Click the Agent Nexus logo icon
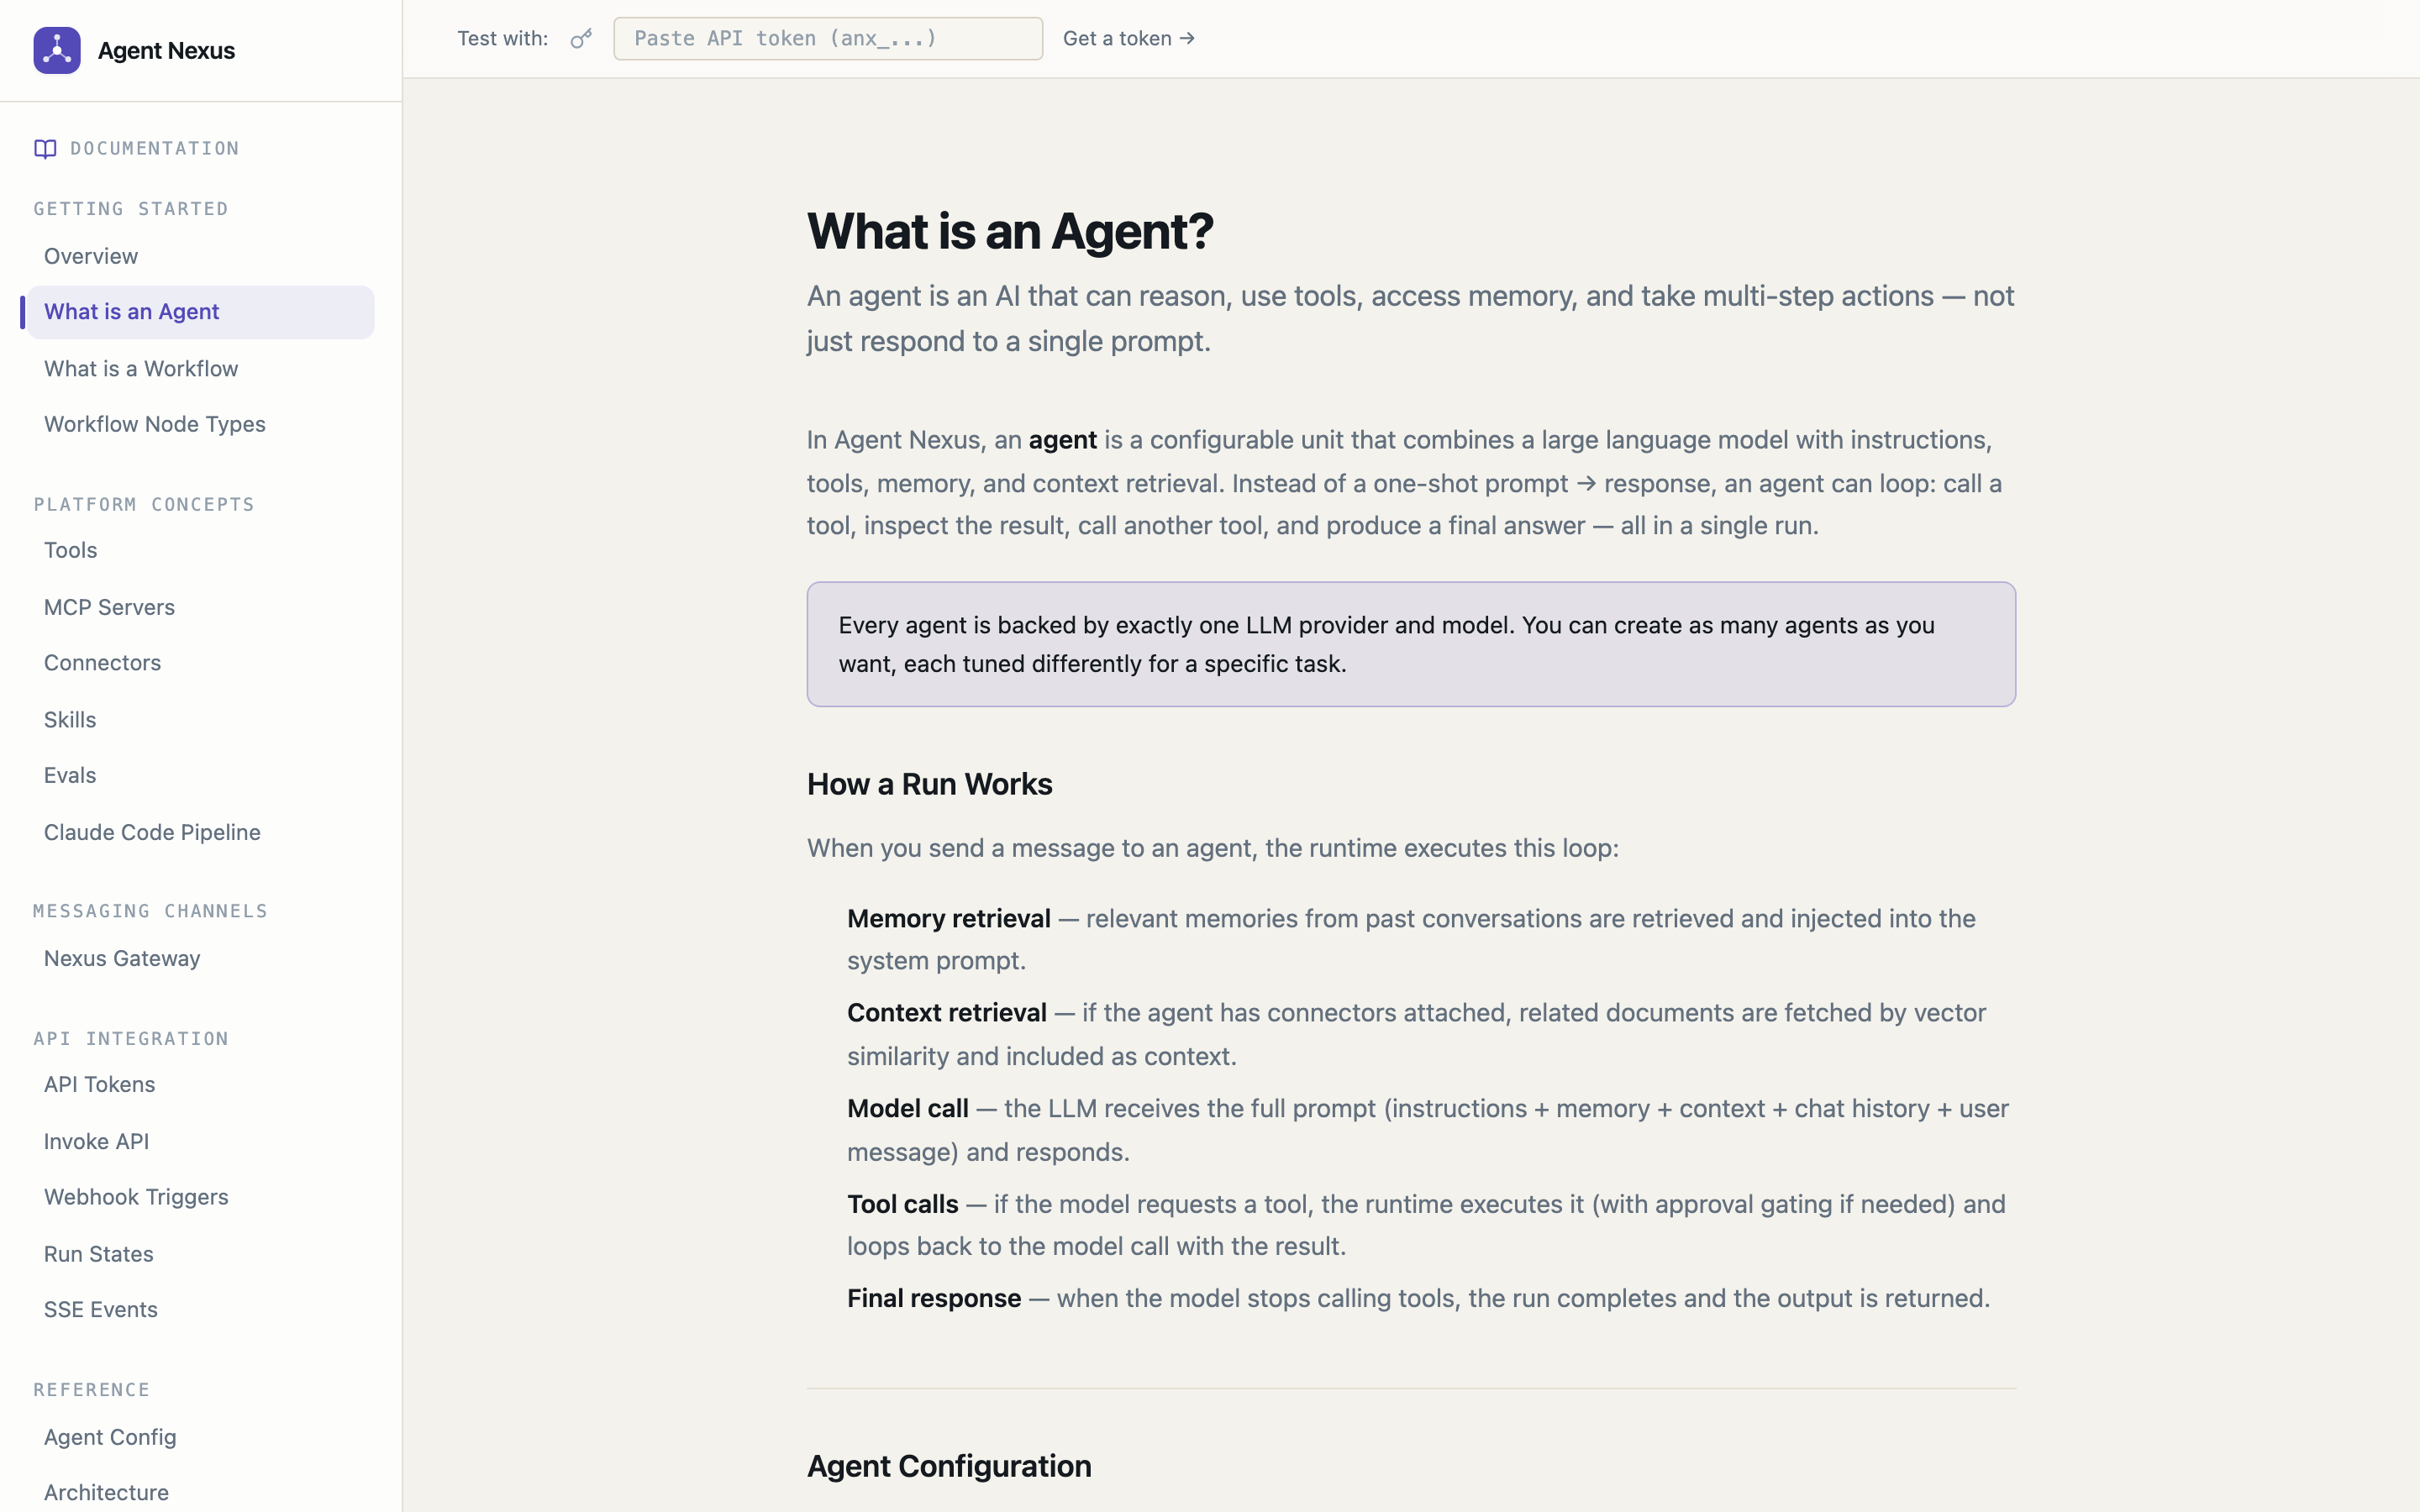Image resolution: width=2420 pixels, height=1512 pixels. 57,50
